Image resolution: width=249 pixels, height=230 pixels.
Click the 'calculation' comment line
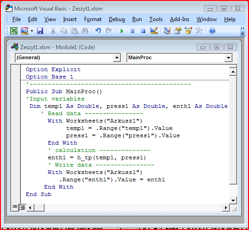click(x=99, y=150)
